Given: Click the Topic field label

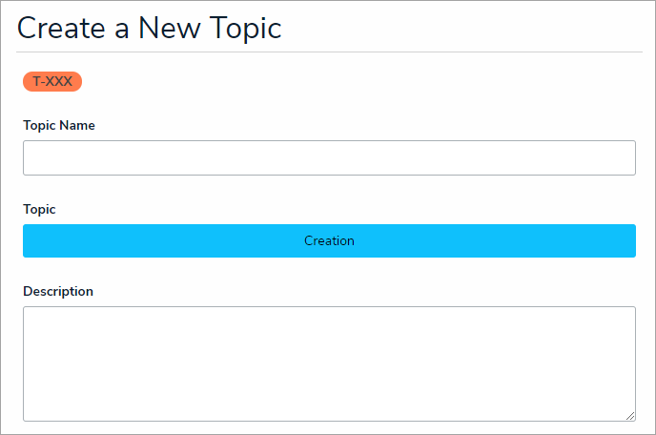Looking at the screenshot, I should 39,209.
